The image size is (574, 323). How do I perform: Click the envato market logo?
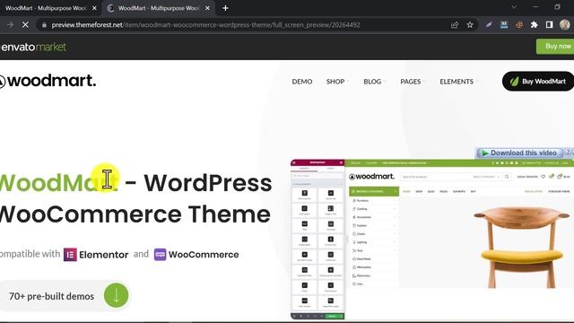tap(34, 47)
